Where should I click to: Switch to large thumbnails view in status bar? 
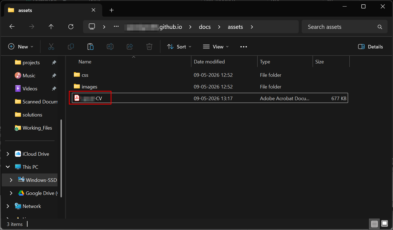(x=385, y=224)
